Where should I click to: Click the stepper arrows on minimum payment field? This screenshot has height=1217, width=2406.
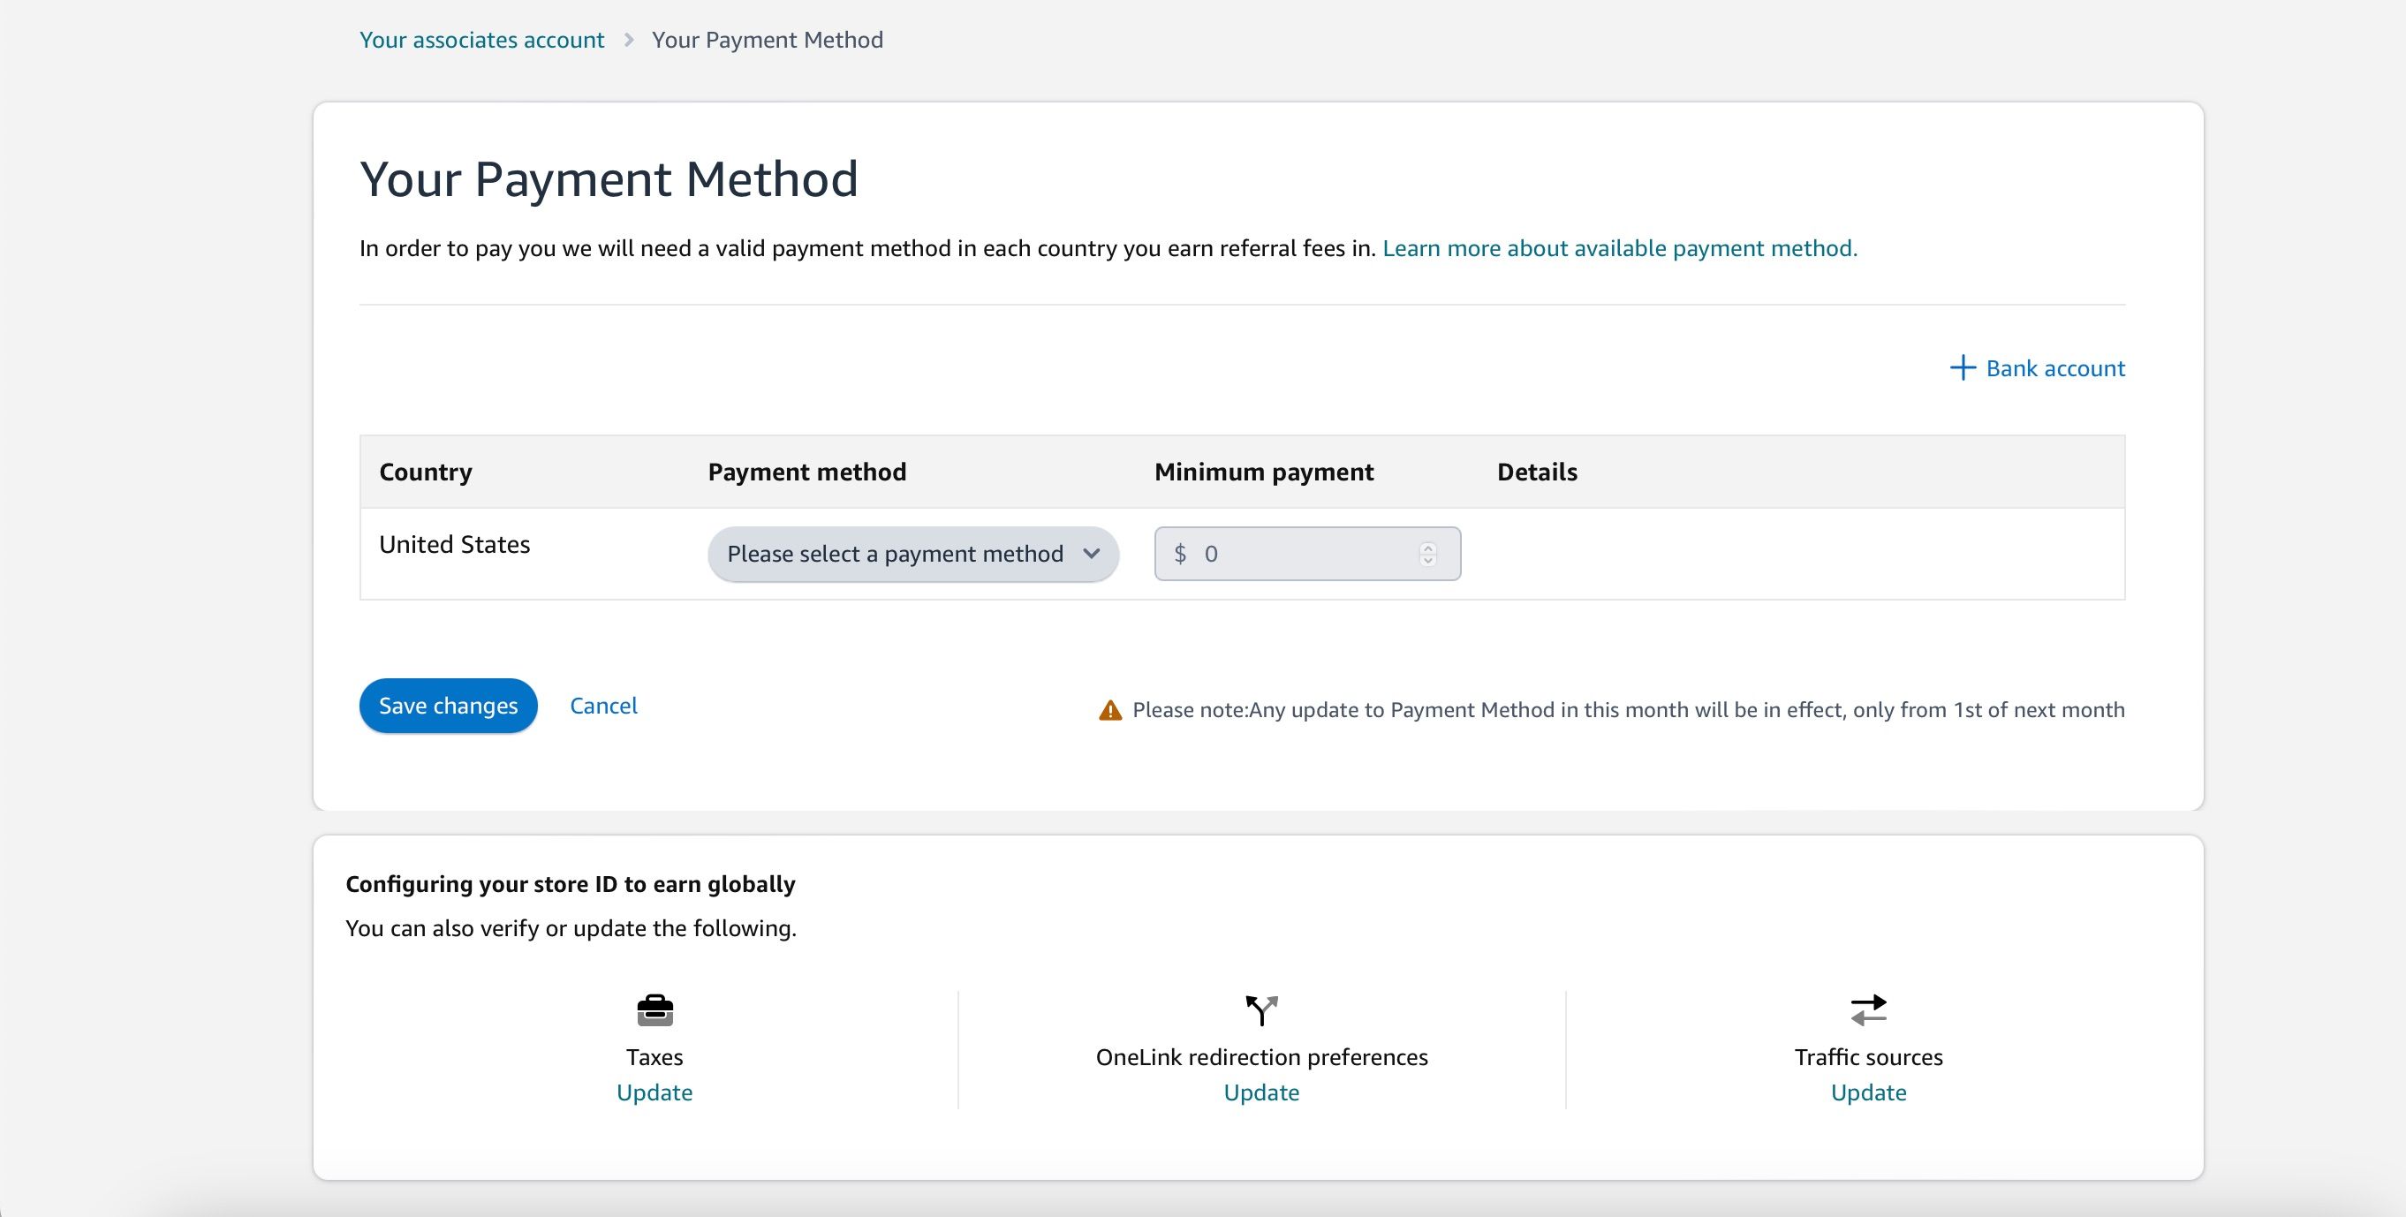coord(1426,553)
